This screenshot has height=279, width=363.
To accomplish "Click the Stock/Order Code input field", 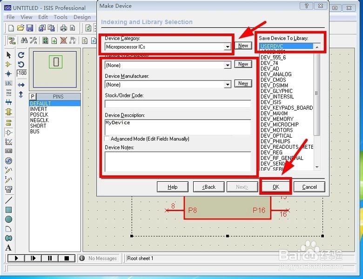I will tap(178, 104).
